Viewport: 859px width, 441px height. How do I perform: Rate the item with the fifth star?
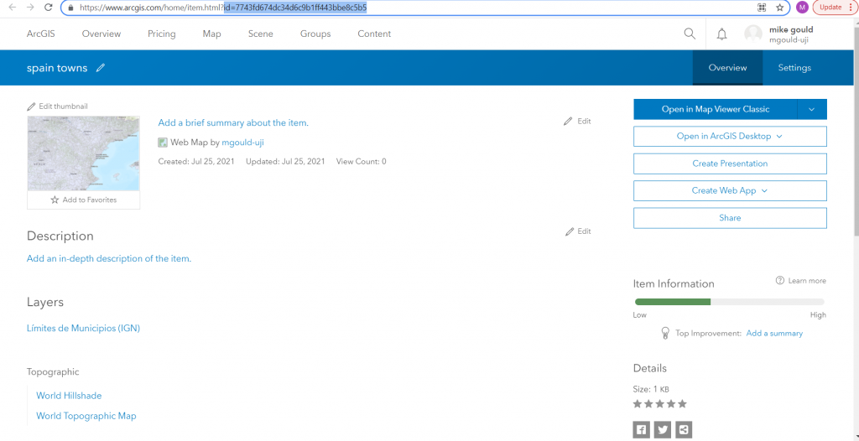point(682,404)
